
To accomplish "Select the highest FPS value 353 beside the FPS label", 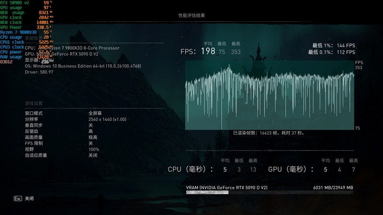I will point(236,52).
